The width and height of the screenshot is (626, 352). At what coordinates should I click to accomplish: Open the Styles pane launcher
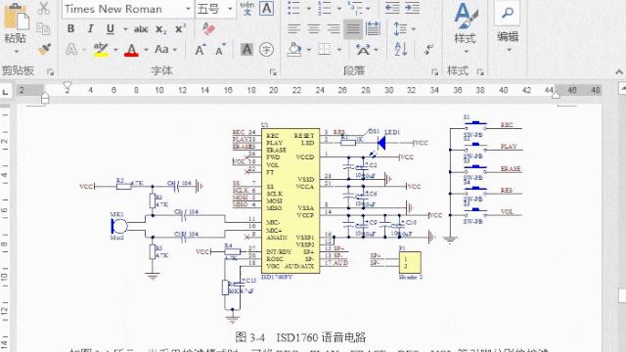point(480,72)
